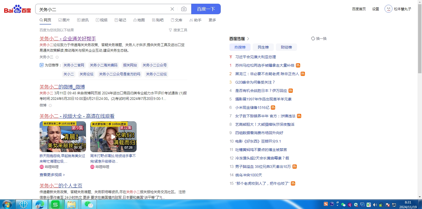422x209 pixels.
Task: Click suggestion 关务论坛
Action: [87, 74]
